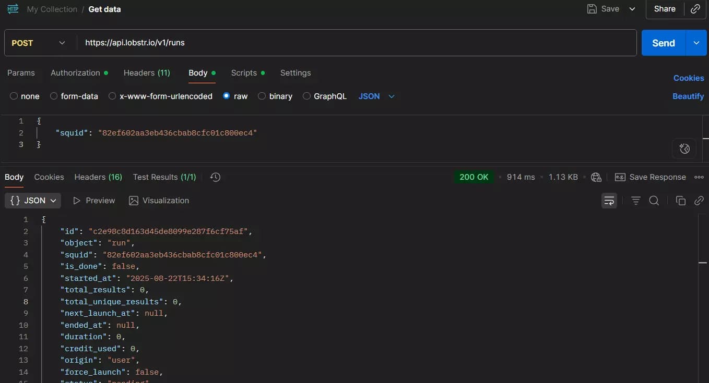Open the response history clock icon
Viewport: 709px width, 383px height.
click(215, 177)
